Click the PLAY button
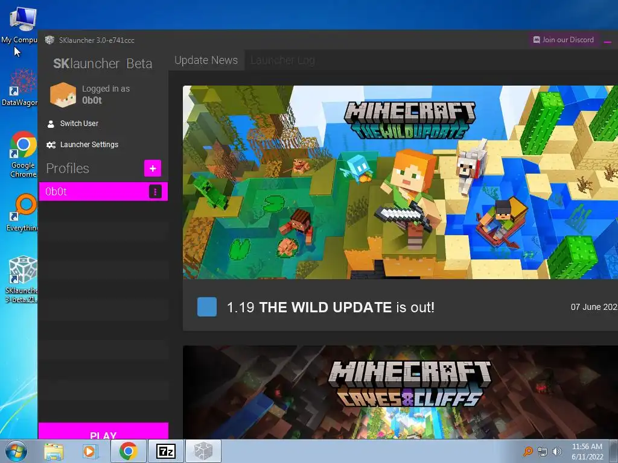618x463 pixels. coord(103,432)
